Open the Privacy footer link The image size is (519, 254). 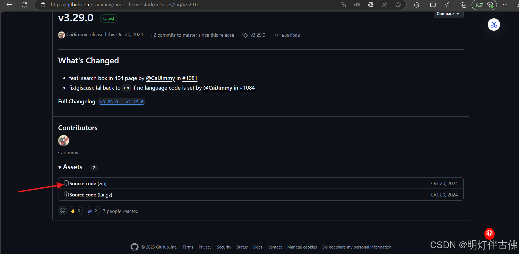click(x=205, y=247)
